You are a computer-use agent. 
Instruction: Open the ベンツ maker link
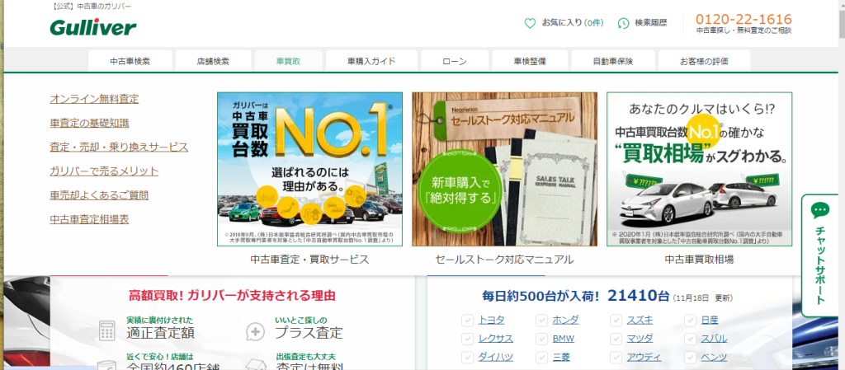point(714,357)
